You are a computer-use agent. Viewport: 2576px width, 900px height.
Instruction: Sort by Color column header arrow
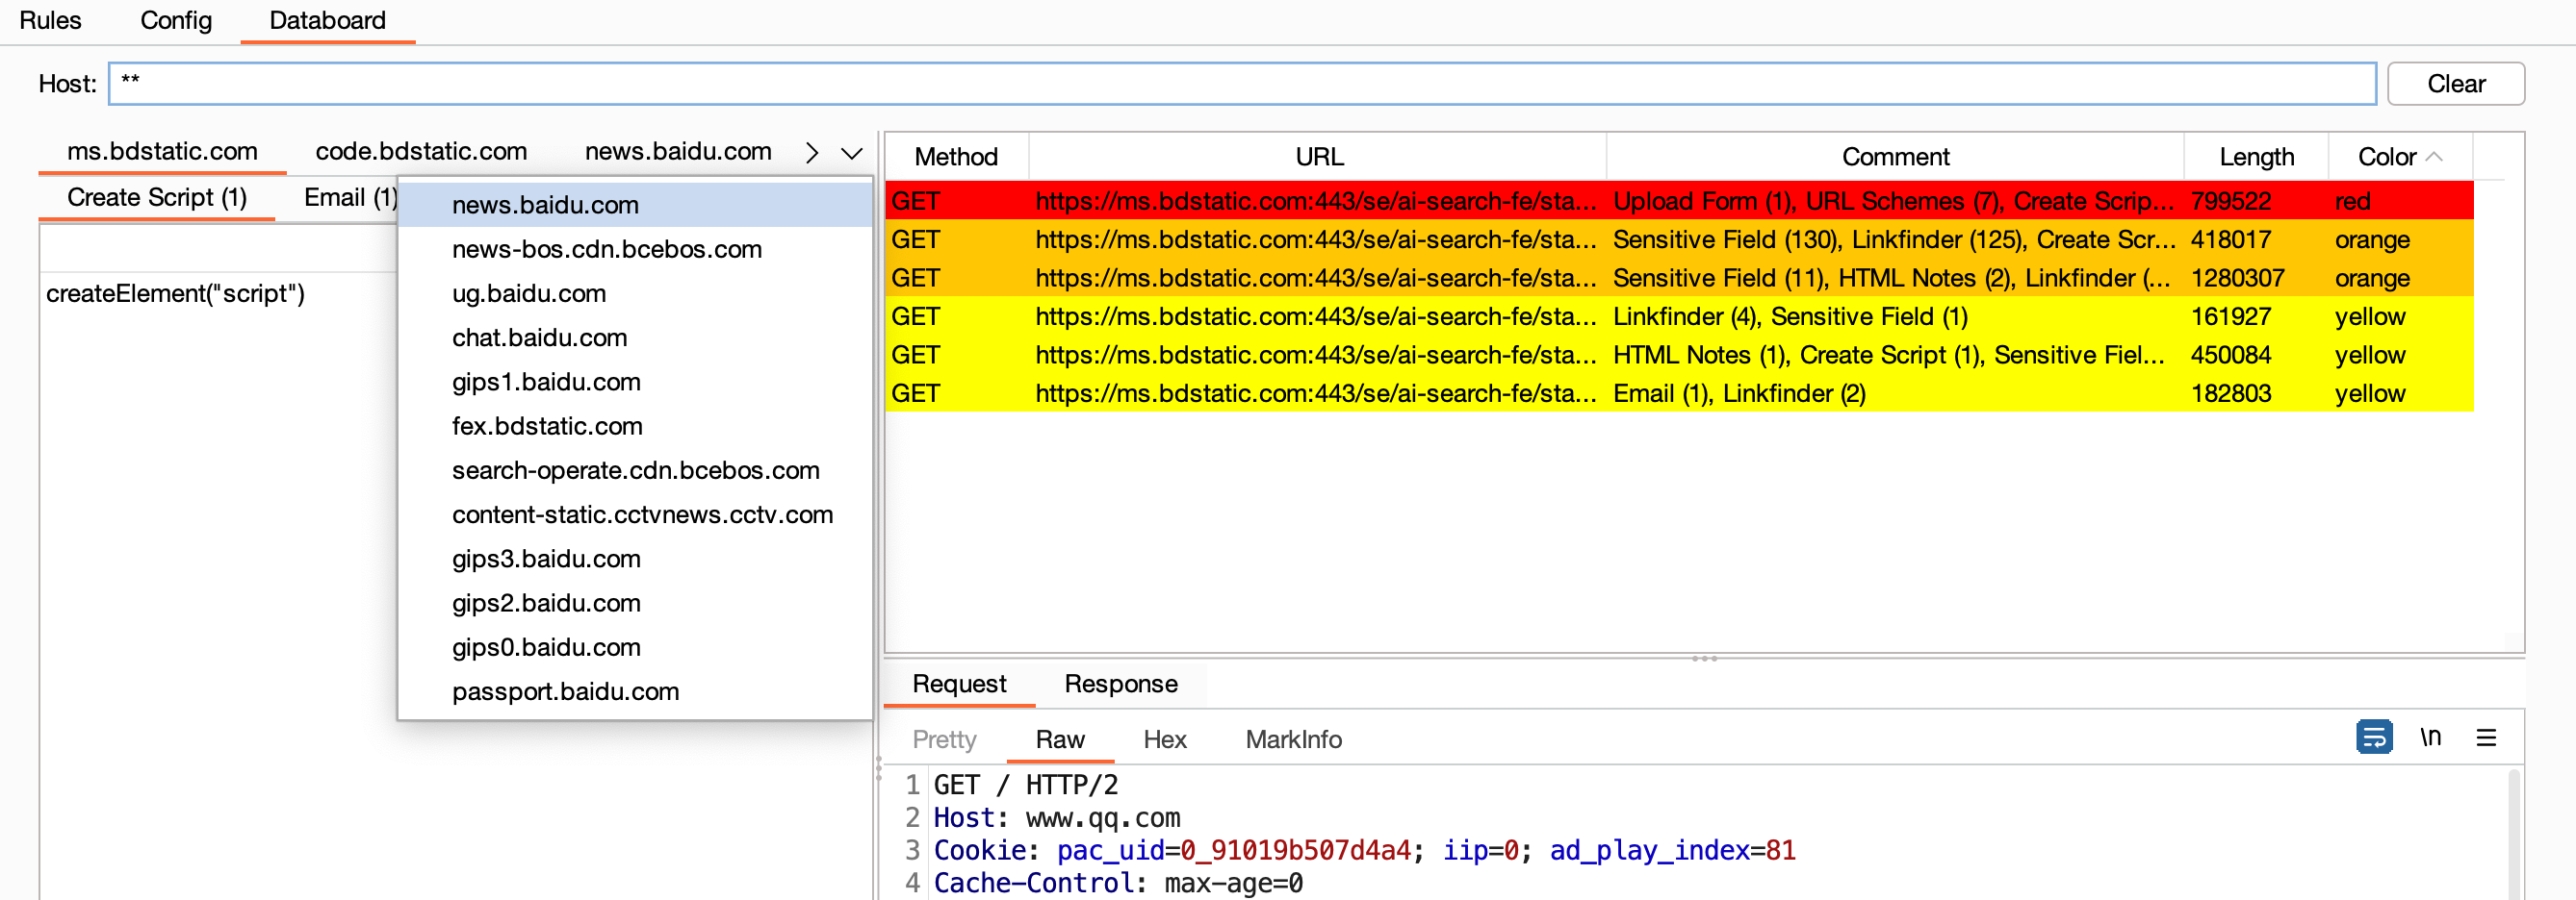click(2434, 157)
